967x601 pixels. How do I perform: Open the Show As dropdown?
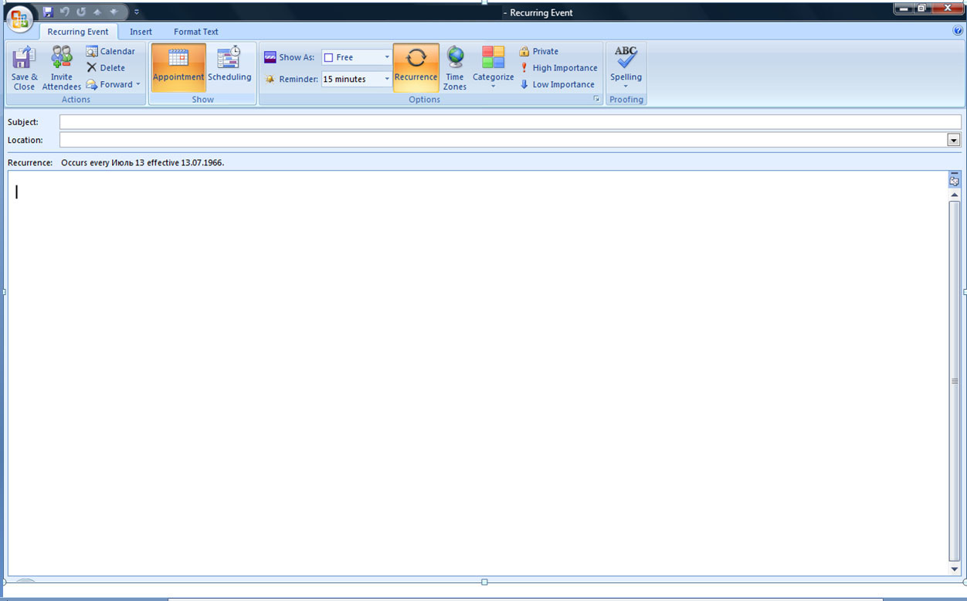[x=387, y=57]
